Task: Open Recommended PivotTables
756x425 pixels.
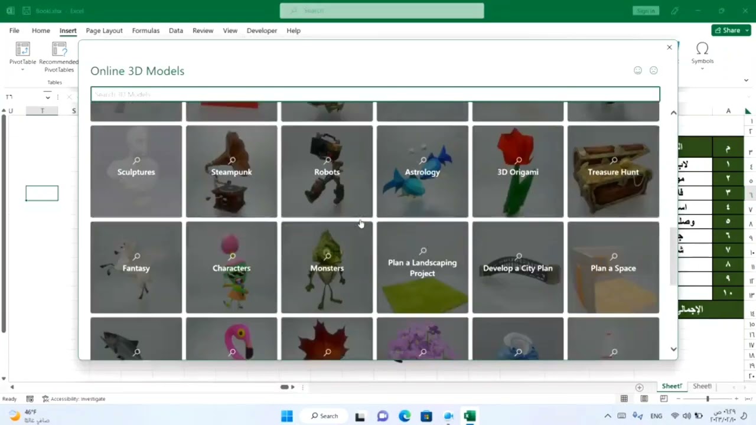Action: click(x=59, y=57)
